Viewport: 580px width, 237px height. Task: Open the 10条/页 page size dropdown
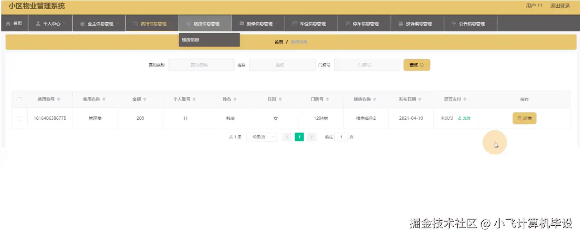(261, 137)
